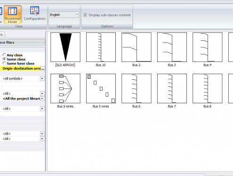Select the Same class radio button
The height and width of the screenshot is (176, 233).
[x=4, y=59]
